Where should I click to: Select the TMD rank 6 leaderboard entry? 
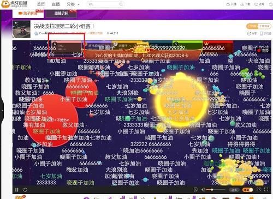click(x=67, y=47)
